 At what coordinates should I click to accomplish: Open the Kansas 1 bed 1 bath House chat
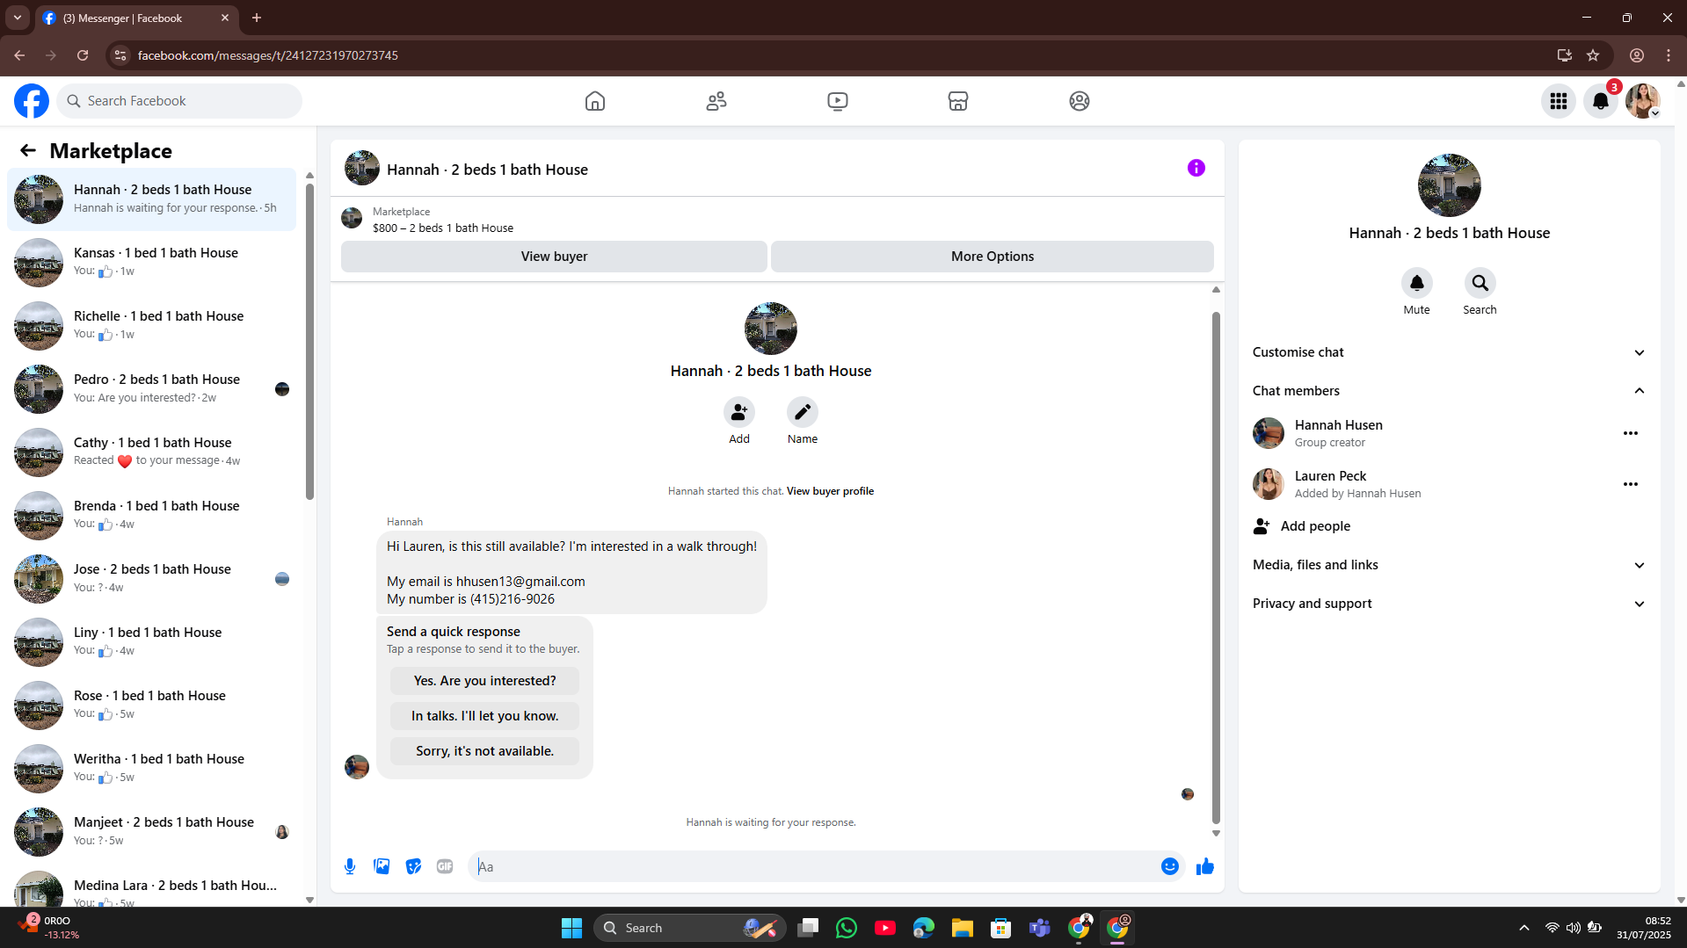pyautogui.click(x=151, y=263)
